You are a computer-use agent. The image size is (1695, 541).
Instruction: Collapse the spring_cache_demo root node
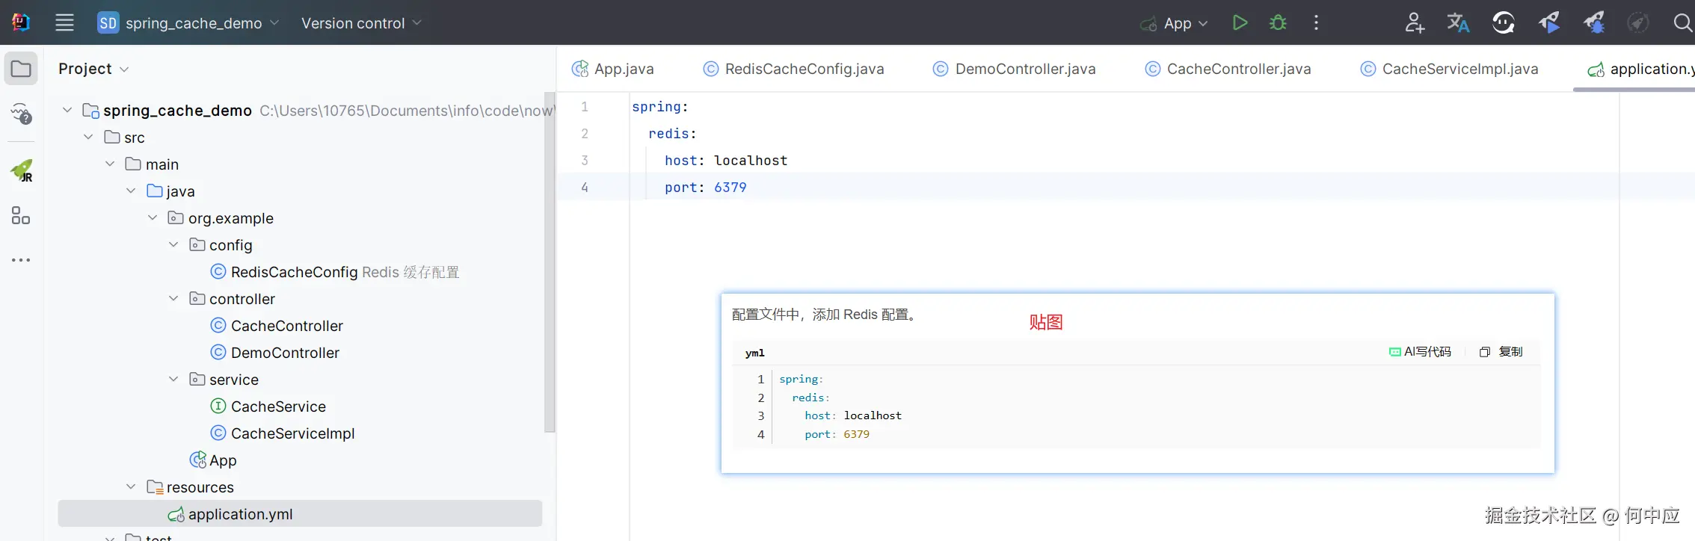67,110
